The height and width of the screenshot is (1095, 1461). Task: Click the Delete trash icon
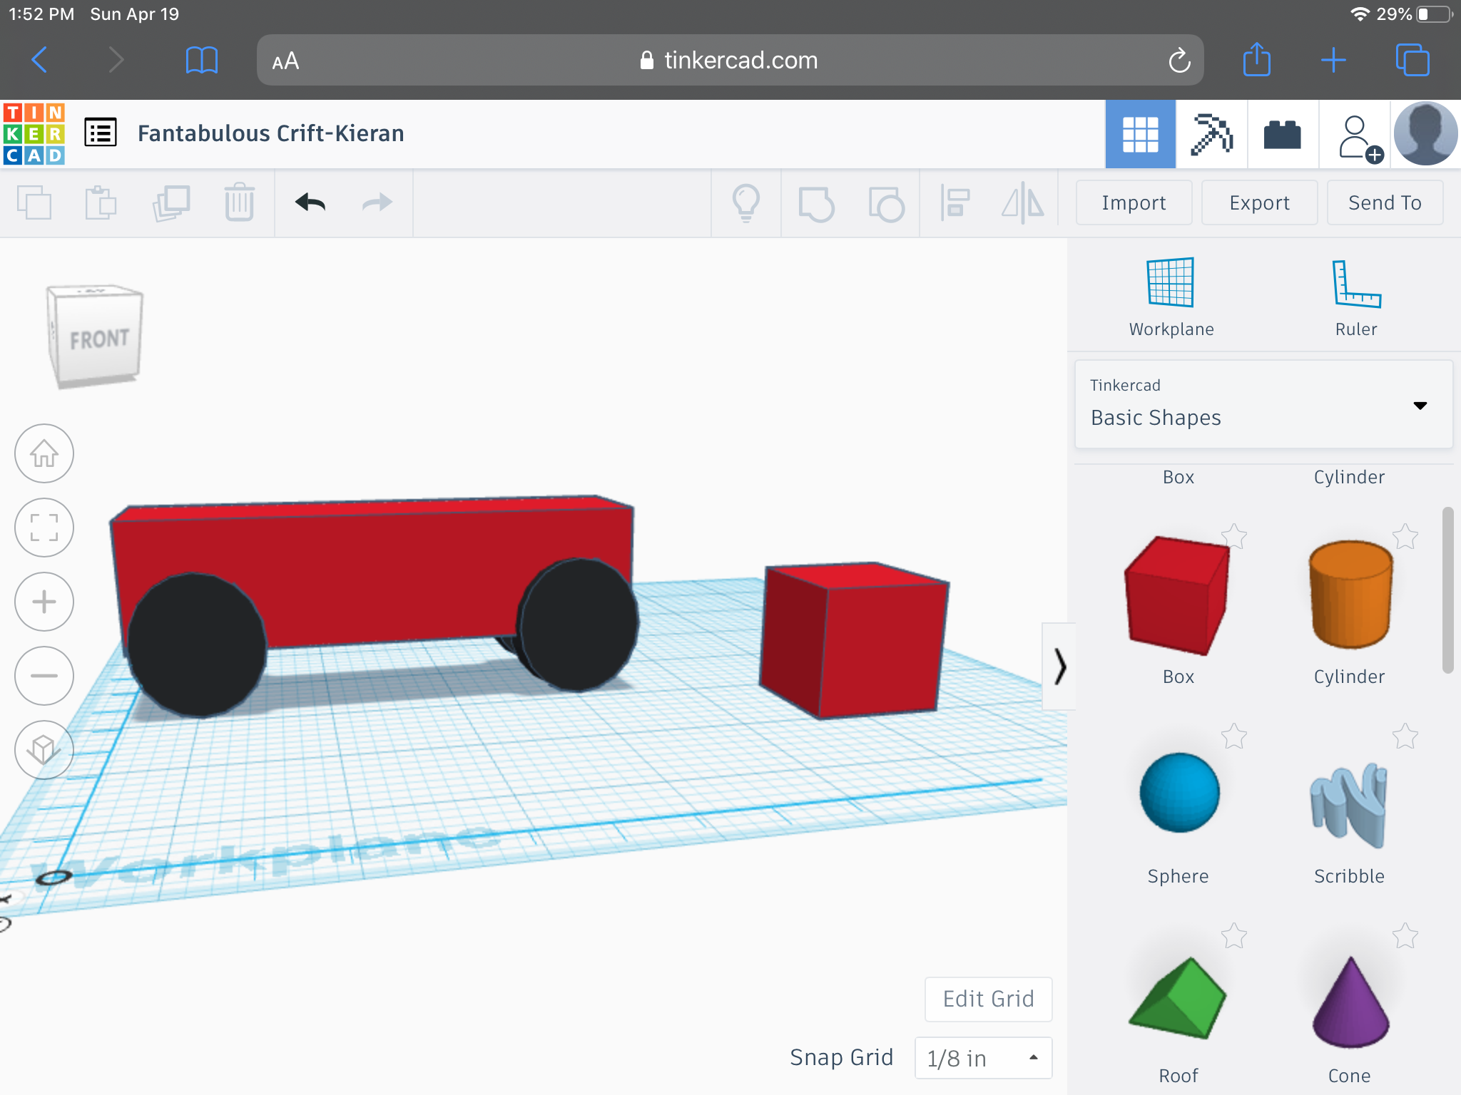coord(239,203)
